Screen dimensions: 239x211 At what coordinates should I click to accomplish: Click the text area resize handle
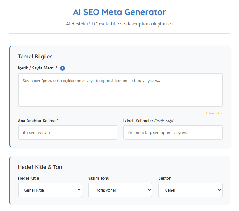click(221, 104)
